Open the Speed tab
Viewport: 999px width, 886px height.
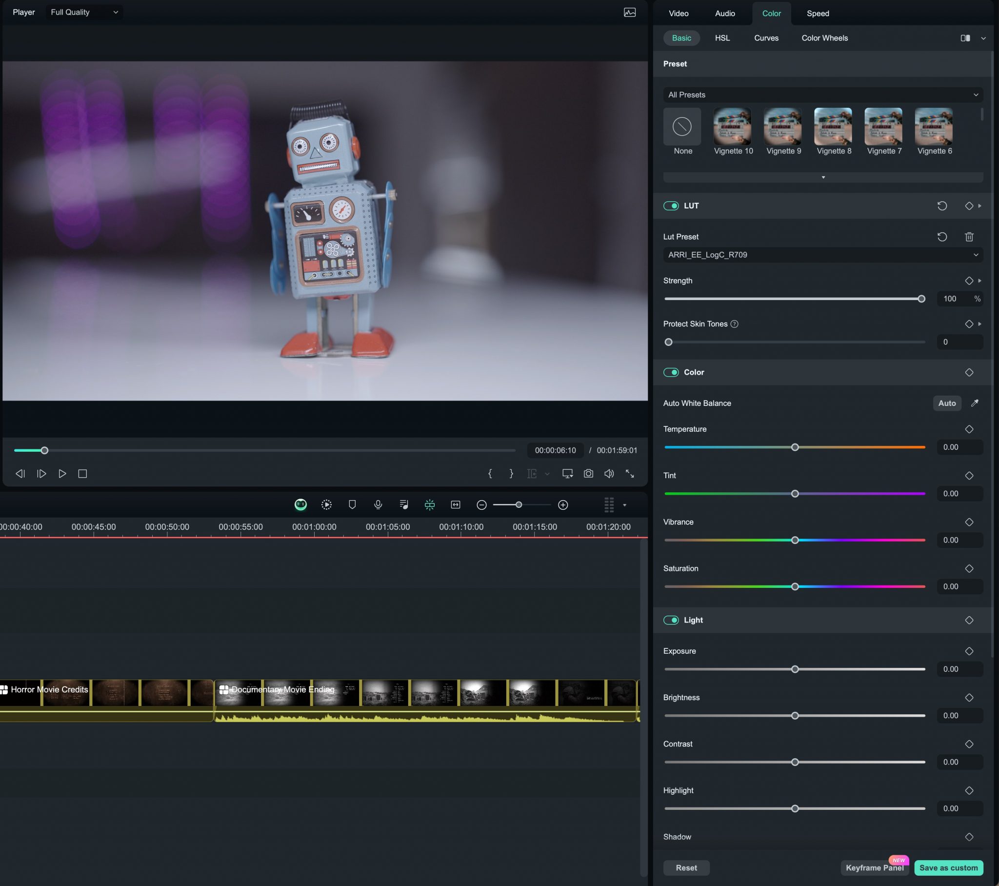817,13
